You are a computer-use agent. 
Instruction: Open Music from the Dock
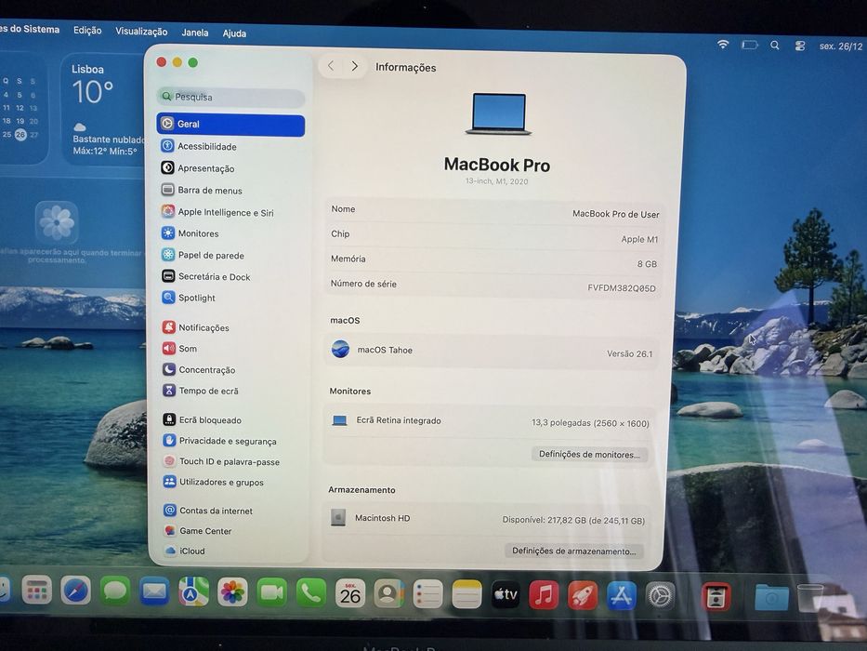[x=545, y=595]
